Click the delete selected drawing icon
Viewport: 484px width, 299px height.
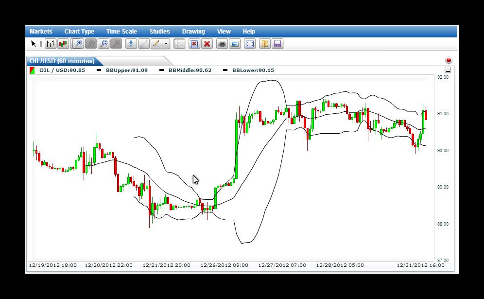[194, 44]
